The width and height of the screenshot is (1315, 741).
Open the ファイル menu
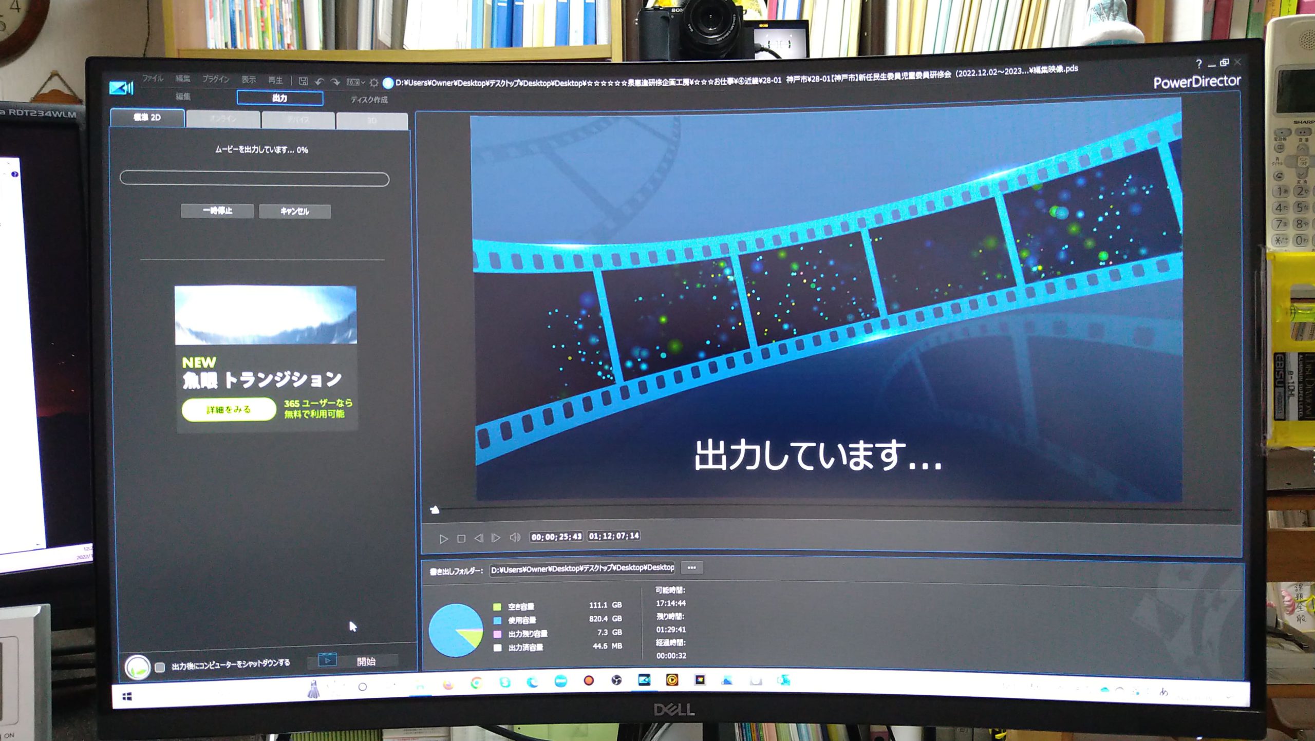153,78
